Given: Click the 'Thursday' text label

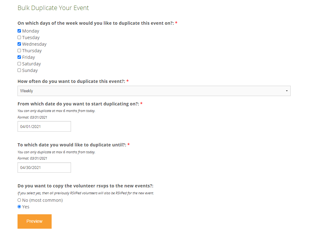Looking at the screenshot, I should click(32, 51).
